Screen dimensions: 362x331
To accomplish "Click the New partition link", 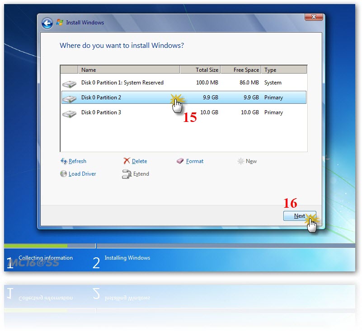I will tap(251, 161).
